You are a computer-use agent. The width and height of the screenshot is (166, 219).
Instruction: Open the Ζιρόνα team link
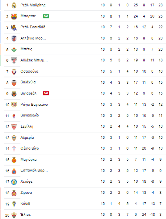coord(26,193)
